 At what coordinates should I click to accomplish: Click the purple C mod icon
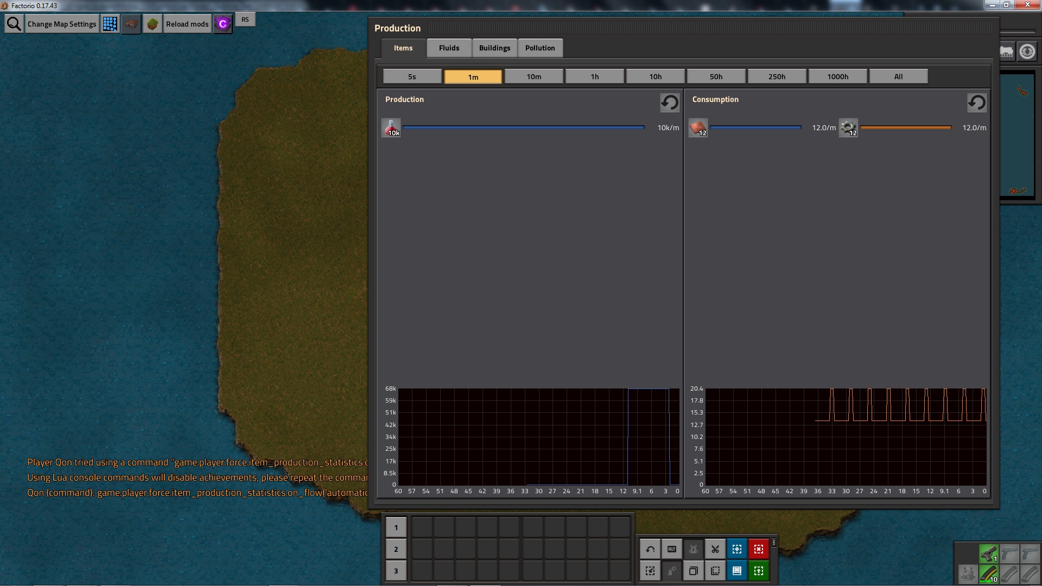pos(223,24)
